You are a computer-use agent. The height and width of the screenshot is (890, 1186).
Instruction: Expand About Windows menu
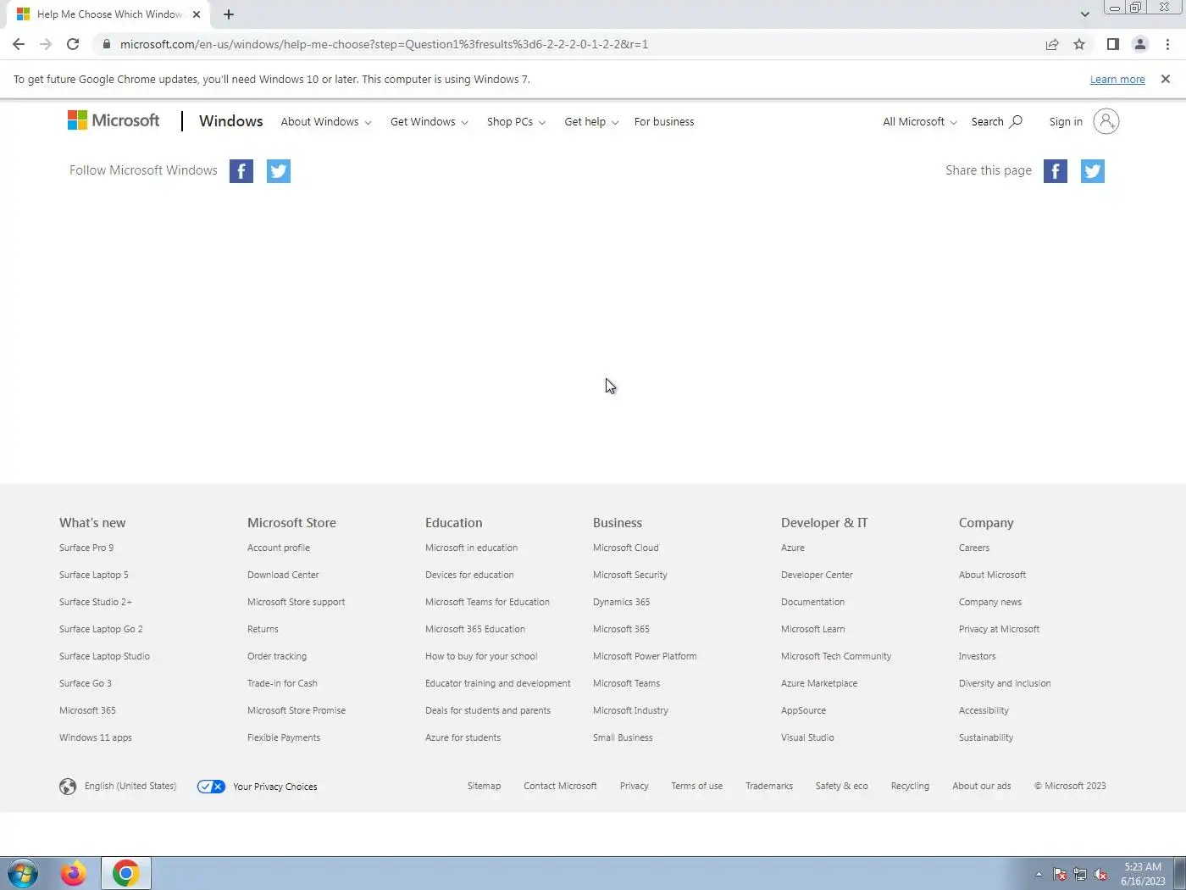[326, 121]
